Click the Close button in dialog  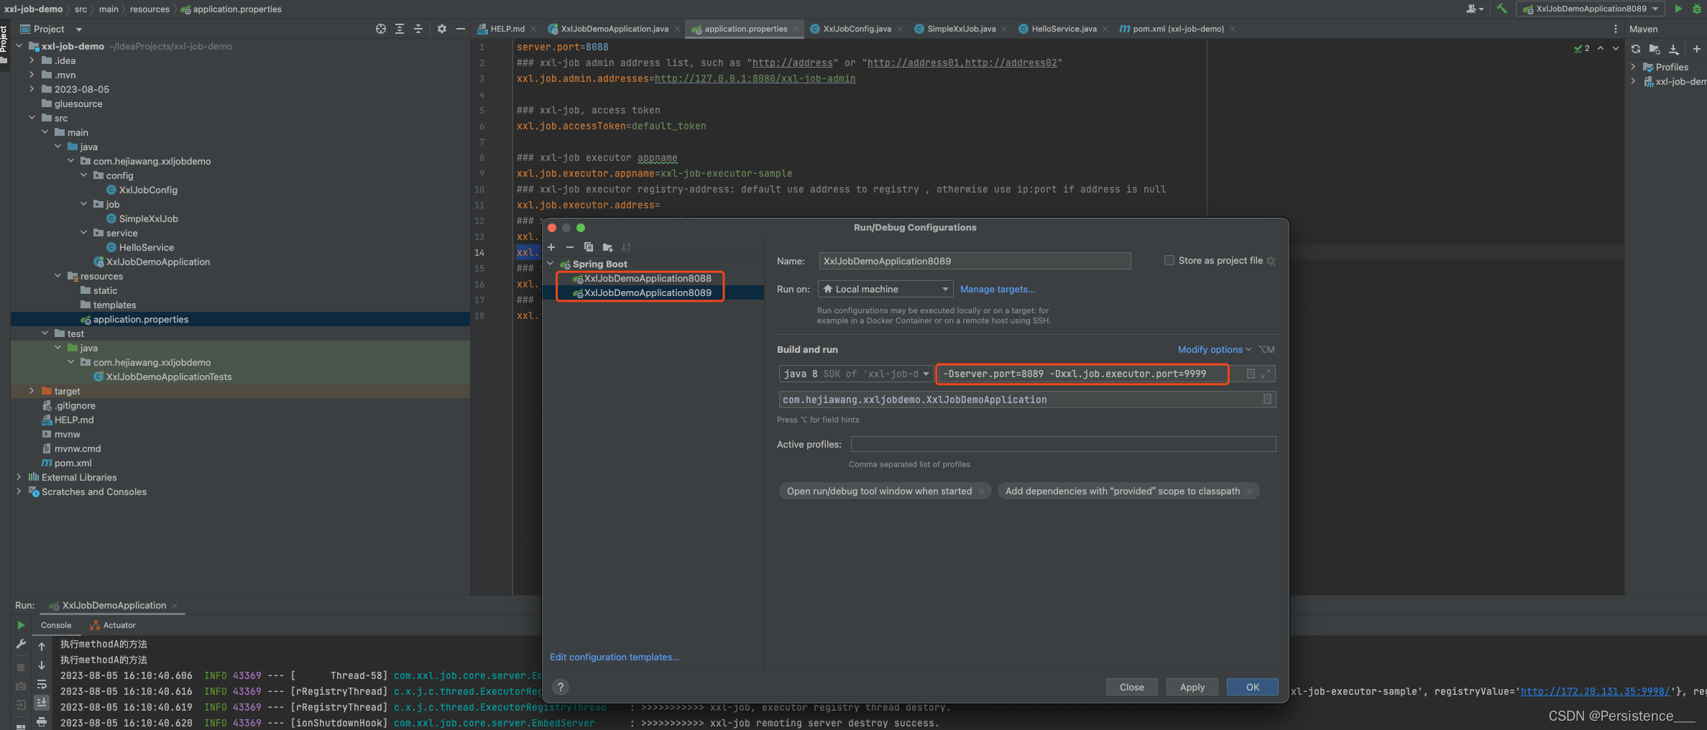(x=1131, y=687)
